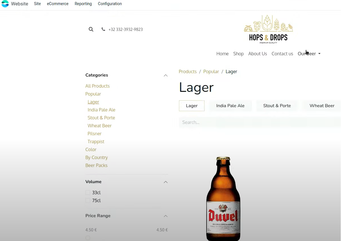Open the eCommerce menu
Image resolution: width=341 pixels, height=241 pixels.
[58, 4]
